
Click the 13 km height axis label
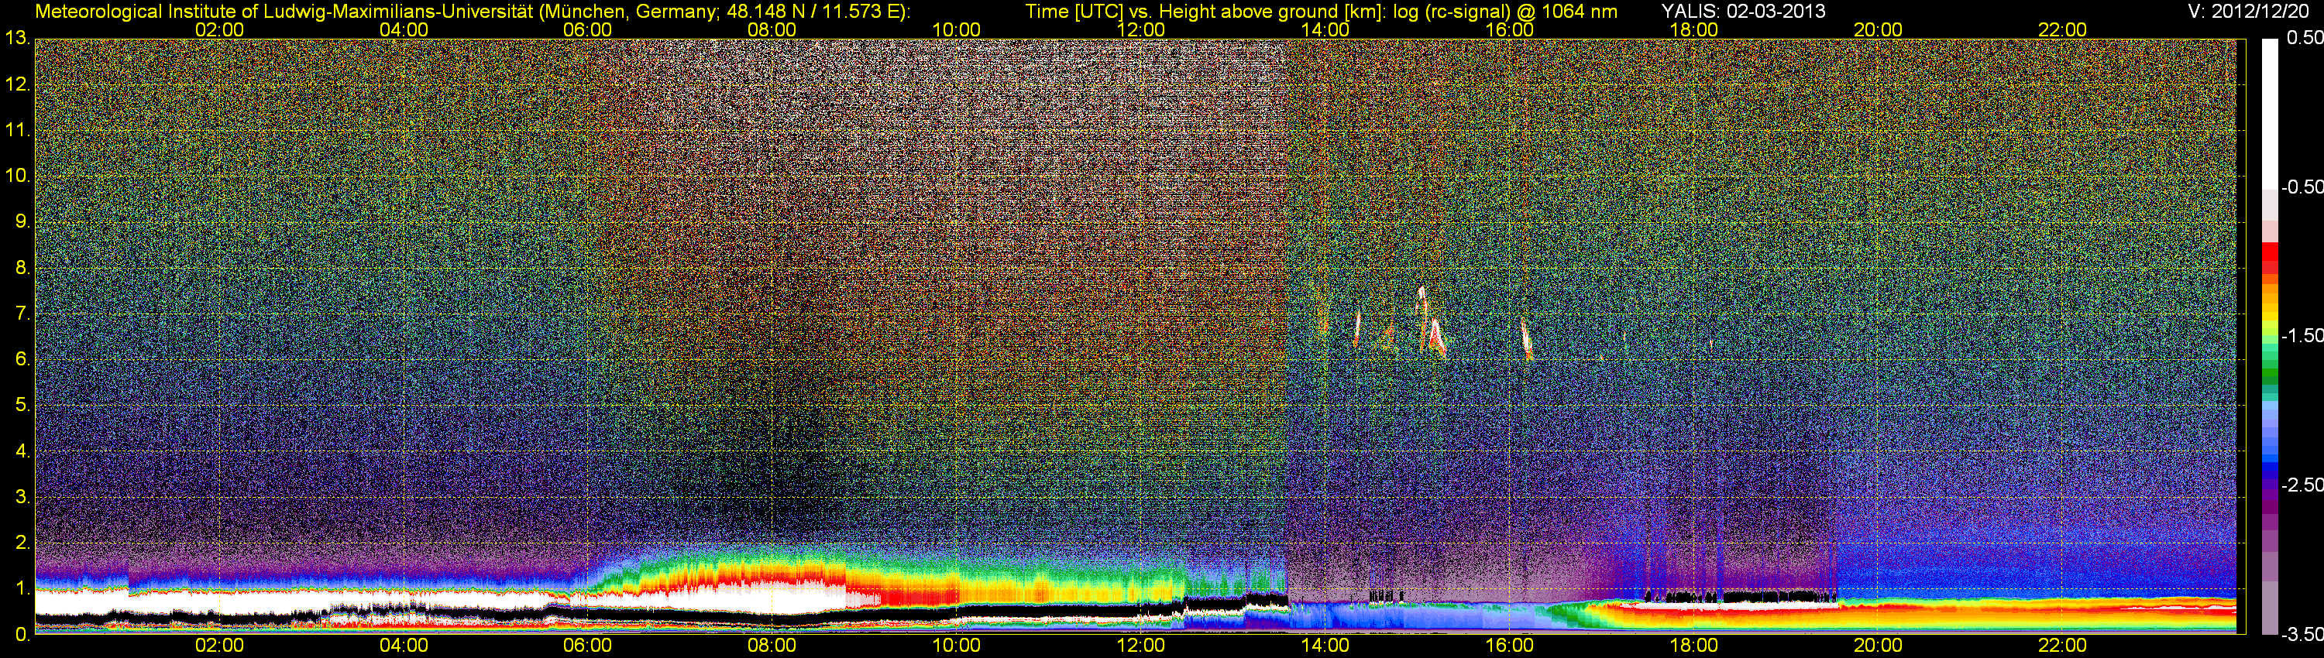pyautogui.click(x=16, y=39)
